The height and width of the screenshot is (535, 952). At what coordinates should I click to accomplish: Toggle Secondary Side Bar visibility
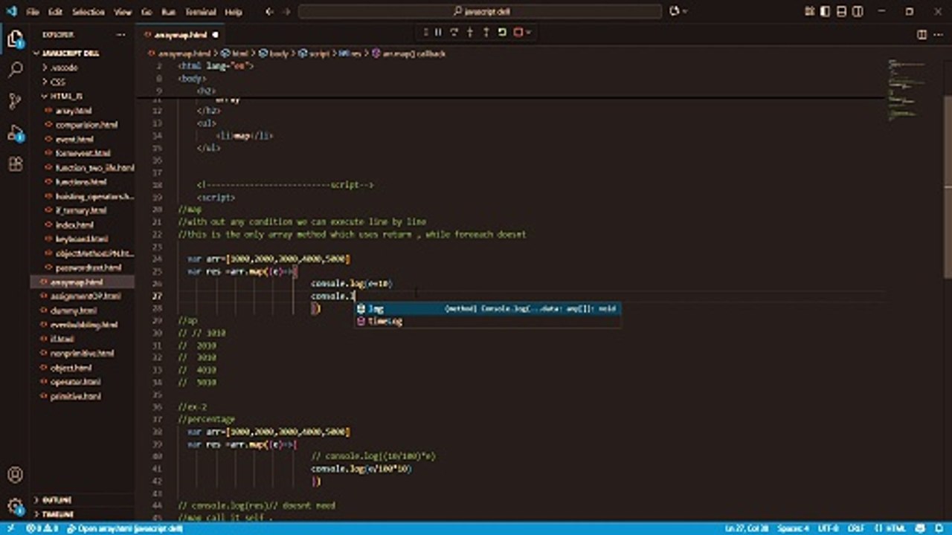click(x=858, y=12)
